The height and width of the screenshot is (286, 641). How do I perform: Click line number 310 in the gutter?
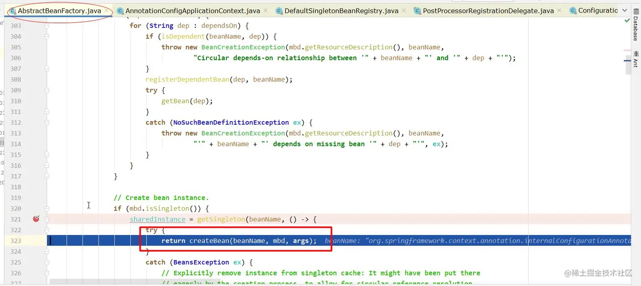pyautogui.click(x=16, y=101)
